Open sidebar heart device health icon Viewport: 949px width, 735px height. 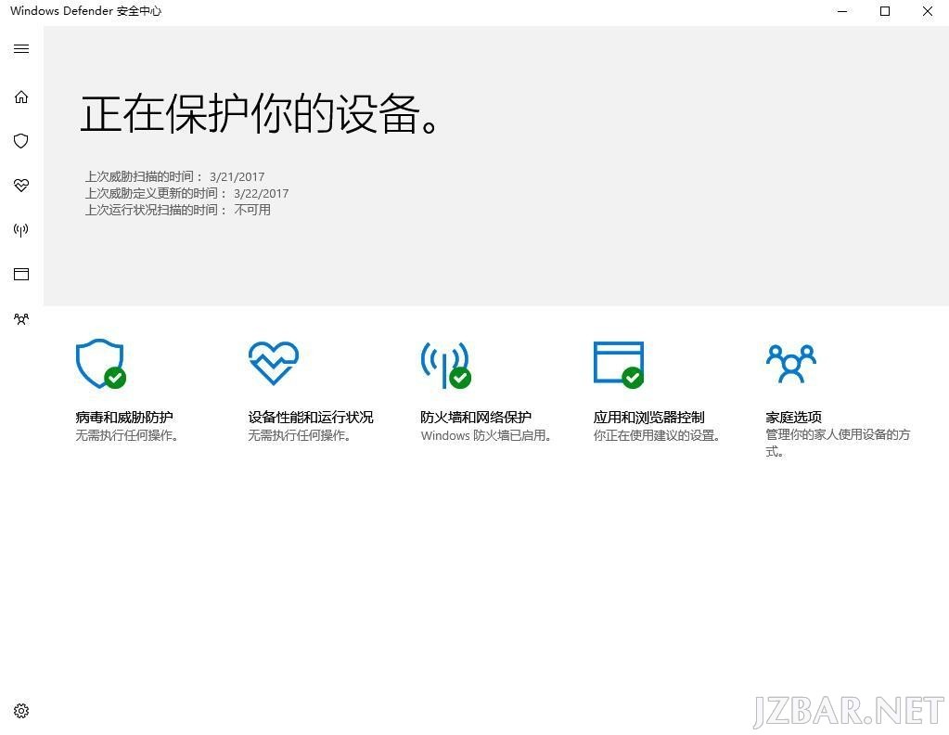[x=21, y=186]
